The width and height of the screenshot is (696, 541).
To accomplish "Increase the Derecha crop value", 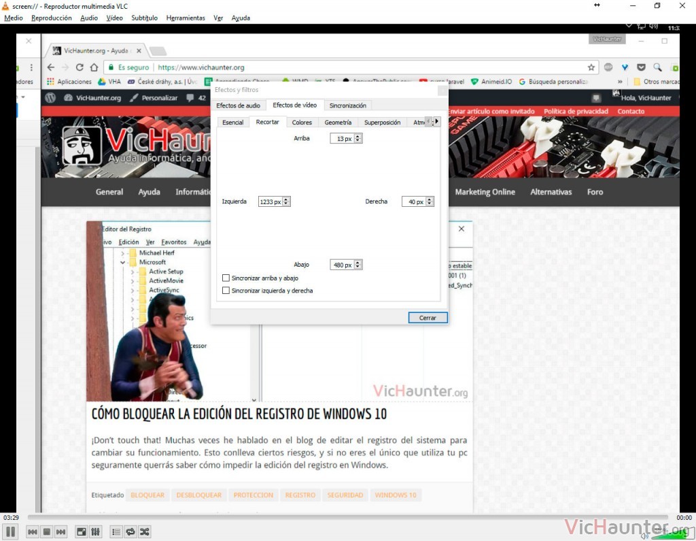I will coord(430,199).
